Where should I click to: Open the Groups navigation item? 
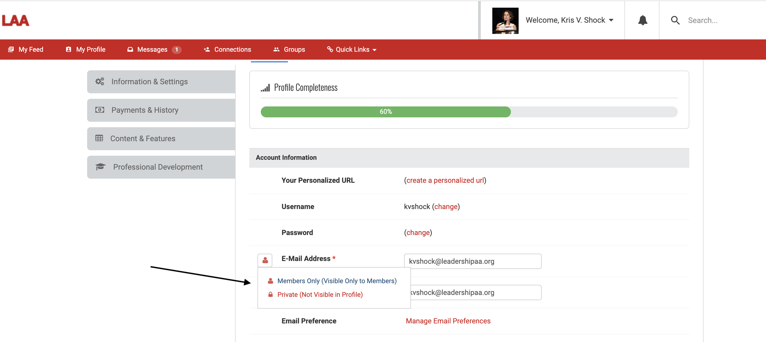coord(294,50)
